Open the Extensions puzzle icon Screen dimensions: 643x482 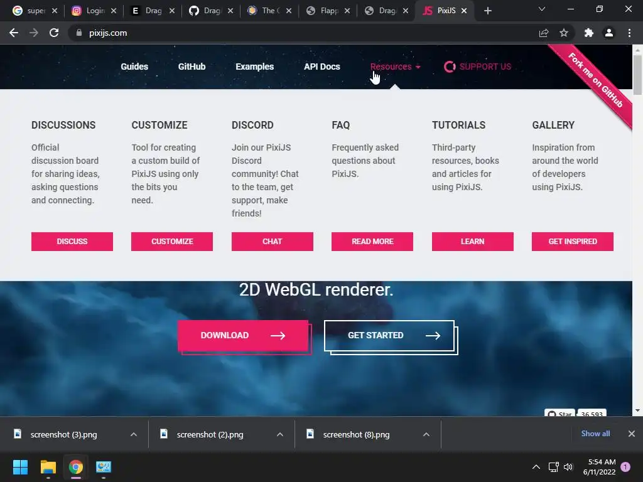click(589, 33)
